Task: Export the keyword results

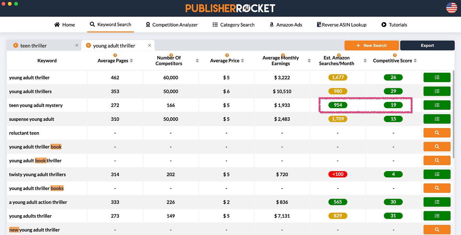Action: click(x=427, y=46)
